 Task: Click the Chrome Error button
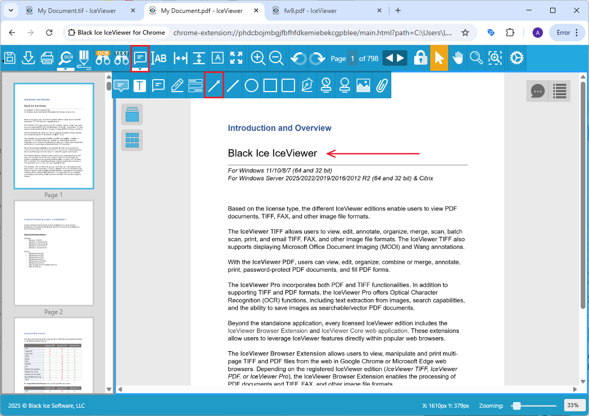[x=567, y=33]
